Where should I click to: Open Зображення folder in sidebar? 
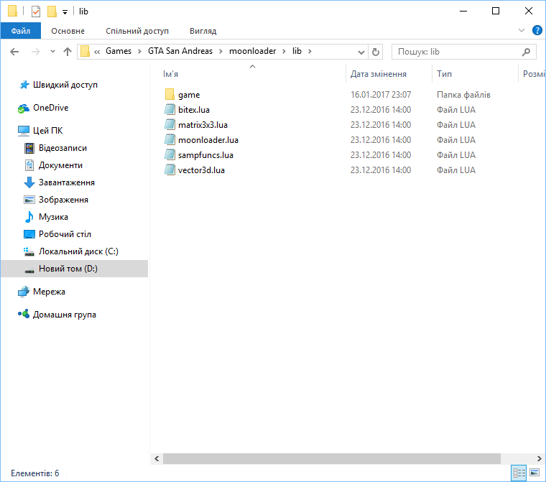coord(63,200)
